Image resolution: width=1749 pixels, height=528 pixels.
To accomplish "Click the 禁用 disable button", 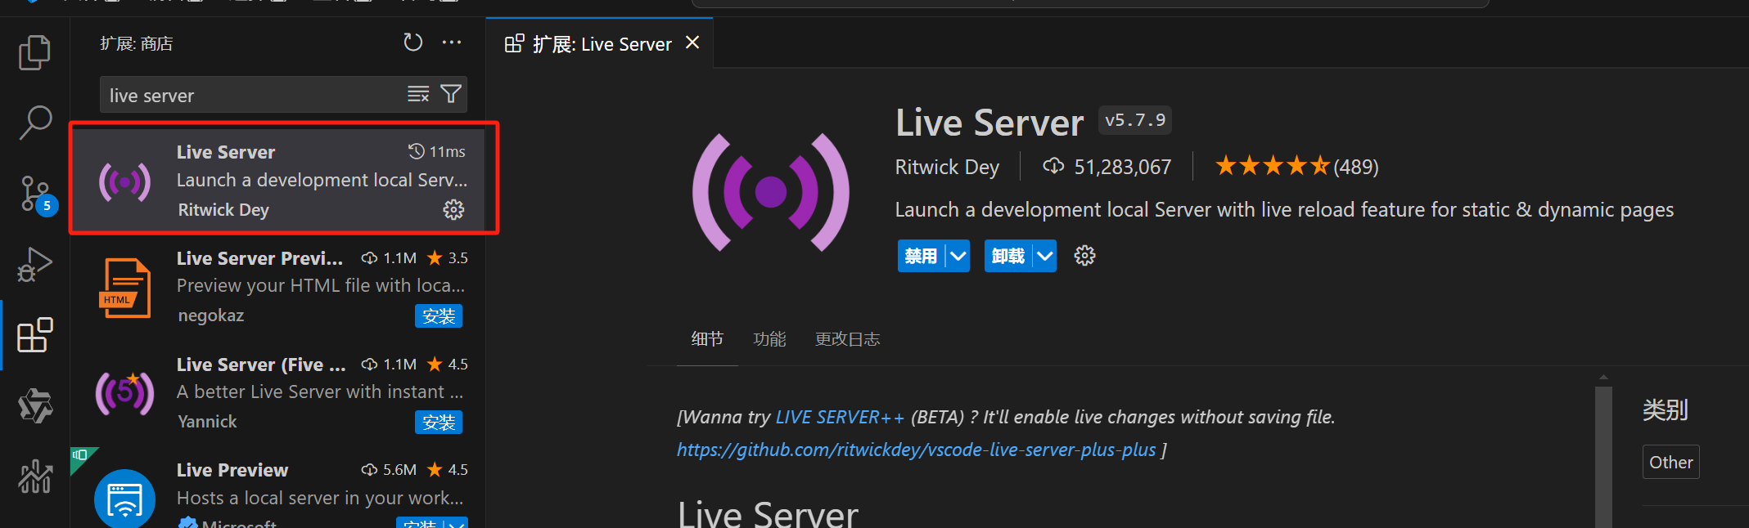I will (922, 257).
